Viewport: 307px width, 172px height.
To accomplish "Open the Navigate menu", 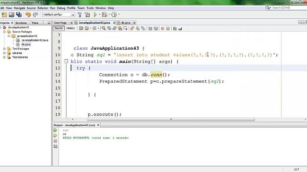I will click(x=19, y=8).
